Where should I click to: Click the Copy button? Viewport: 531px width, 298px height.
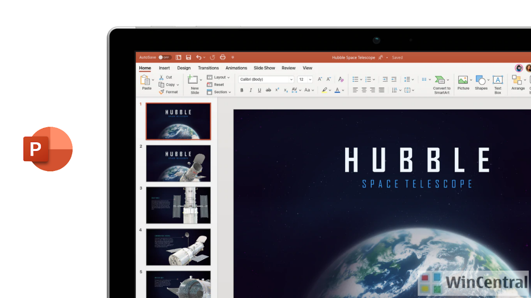pyautogui.click(x=167, y=85)
